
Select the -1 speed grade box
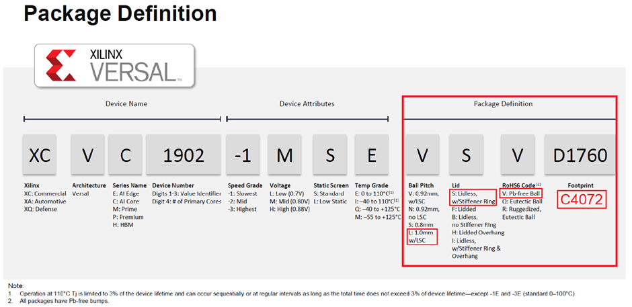click(x=243, y=155)
